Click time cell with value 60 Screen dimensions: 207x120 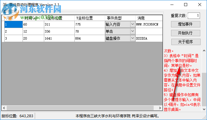[x=33, y=24]
